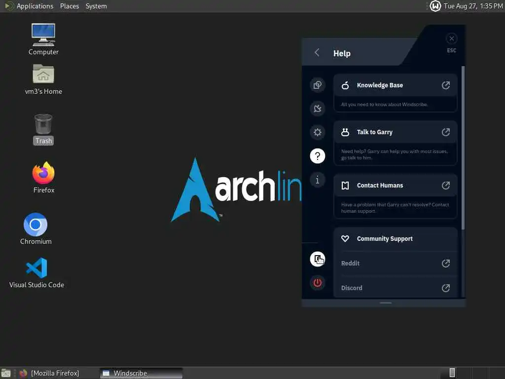The width and height of the screenshot is (505, 379).
Task: Open Contact Humans external link arrow
Action: coord(446,186)
